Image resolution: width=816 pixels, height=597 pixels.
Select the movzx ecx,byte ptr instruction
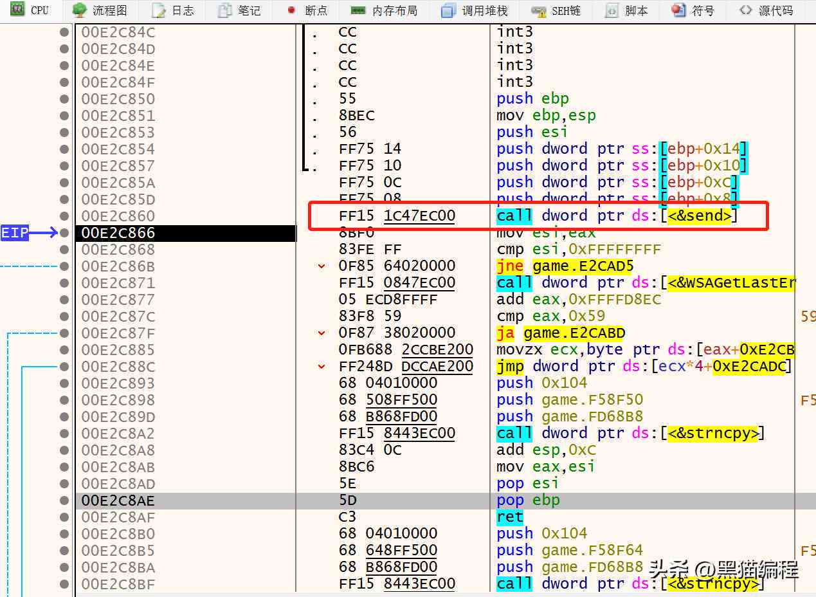point(646,350)
